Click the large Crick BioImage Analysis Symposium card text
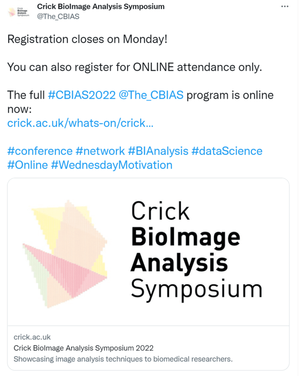Screen dimensions: 299x376 (196, 250)
